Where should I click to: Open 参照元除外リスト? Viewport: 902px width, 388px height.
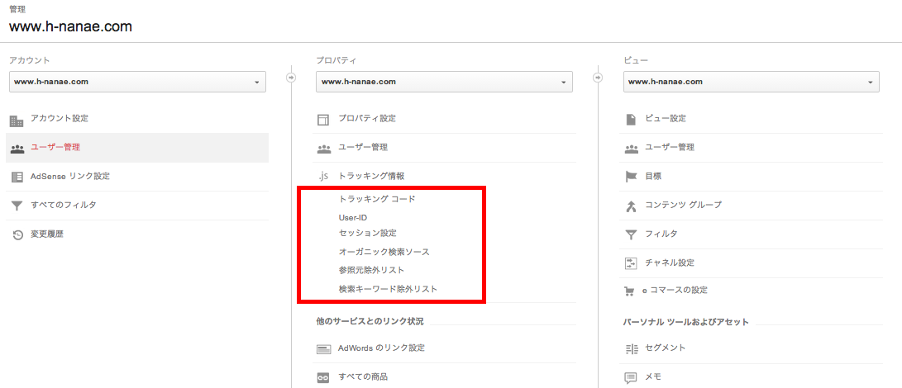pos(371,270)
